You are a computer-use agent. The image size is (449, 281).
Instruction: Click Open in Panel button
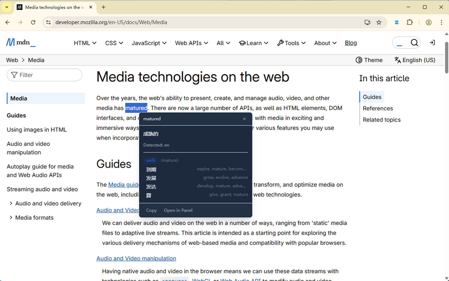pos(178,210)
